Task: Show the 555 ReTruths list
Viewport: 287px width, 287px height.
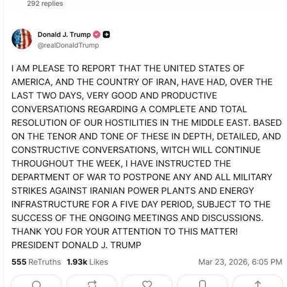Action: pos(36,262)
